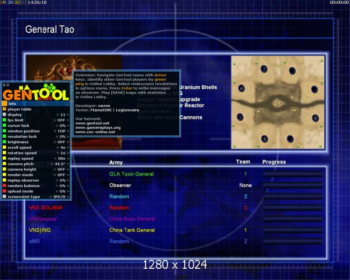
Task: Click the red square beside upload mode
Action: 5,191
